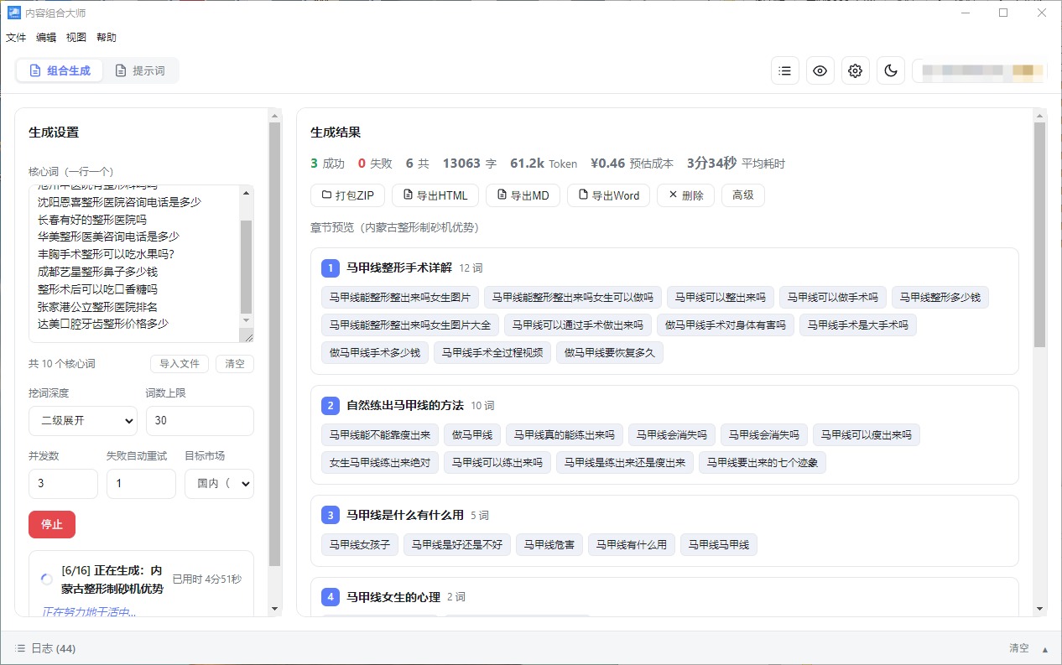Click 导出HTML button
Viewport: 1062px width, 665px height.
(435, 195)
